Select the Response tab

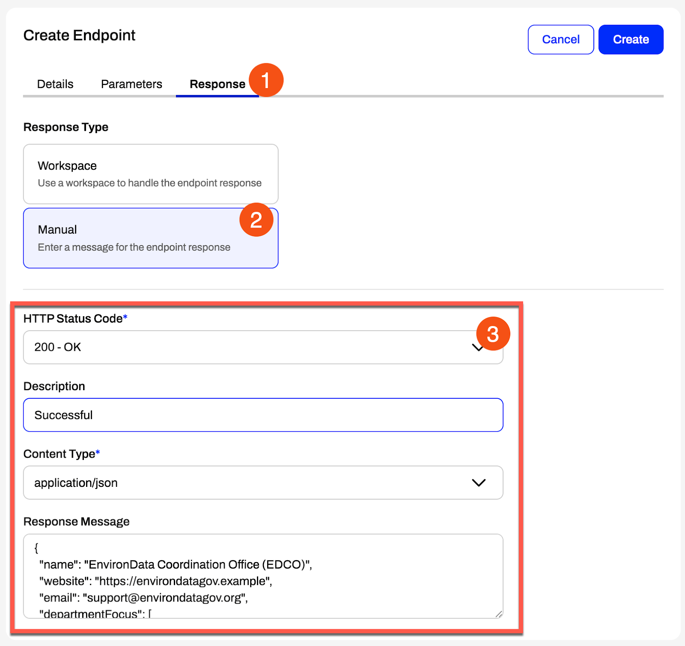[x=217, y=84]
